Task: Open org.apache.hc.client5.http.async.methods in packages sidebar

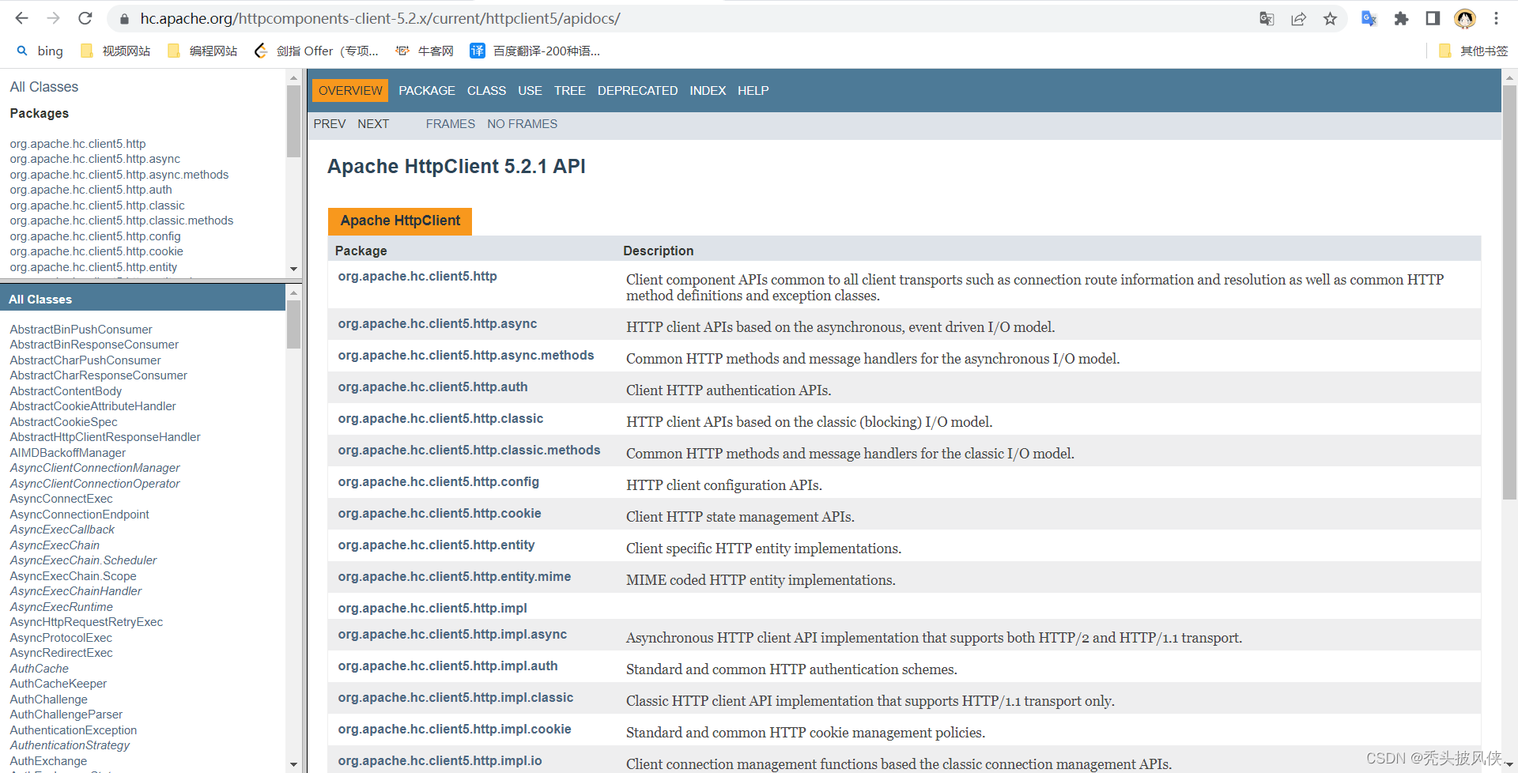Action: tap(119, 175)
